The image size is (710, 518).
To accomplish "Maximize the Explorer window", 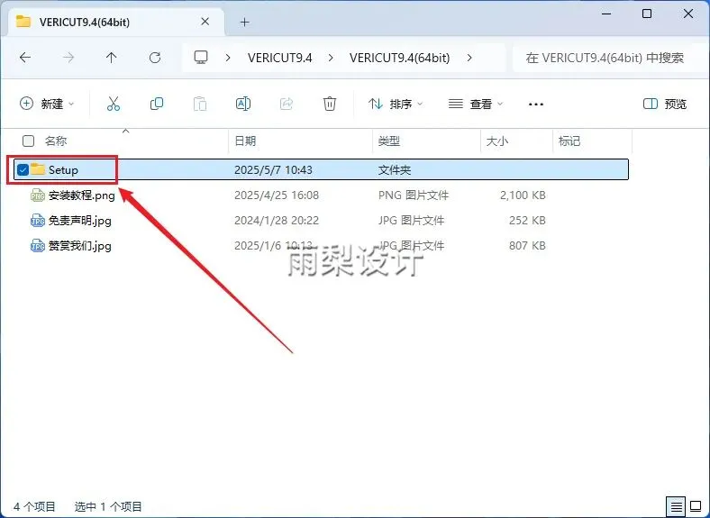I will click(x=647, y=14).
